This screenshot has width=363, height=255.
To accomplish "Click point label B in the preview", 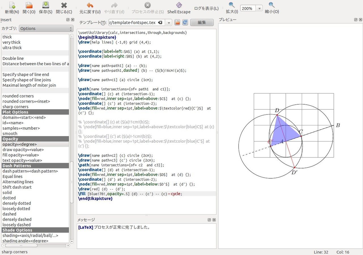I will (338, 125).
